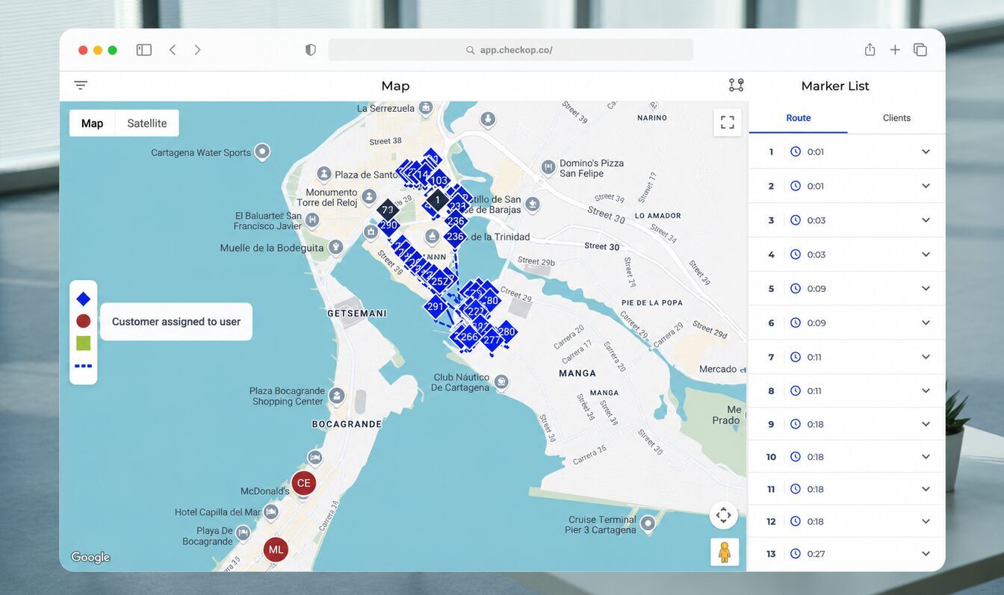Enter fullscreen map view

click(x=728, y=122)
